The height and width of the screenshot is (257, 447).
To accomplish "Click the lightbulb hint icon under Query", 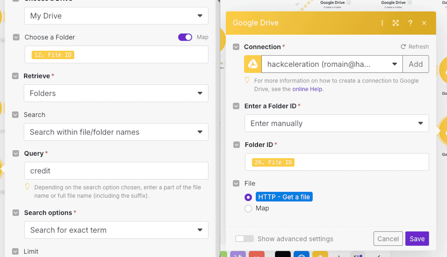I will (x=27, y=187).
